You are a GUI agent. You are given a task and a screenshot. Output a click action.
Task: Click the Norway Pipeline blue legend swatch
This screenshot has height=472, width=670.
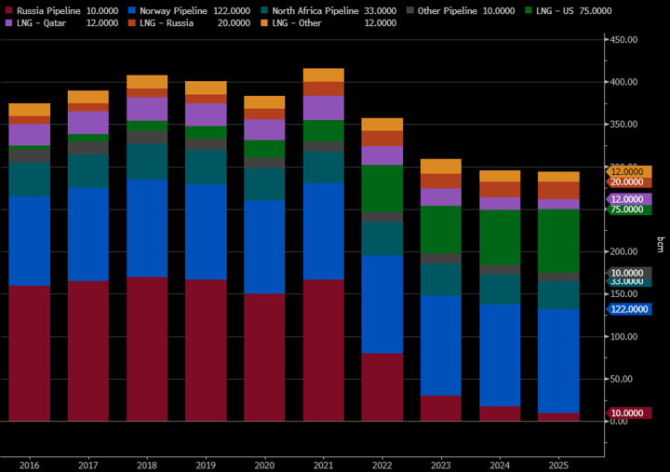click(x=131, y=10)
